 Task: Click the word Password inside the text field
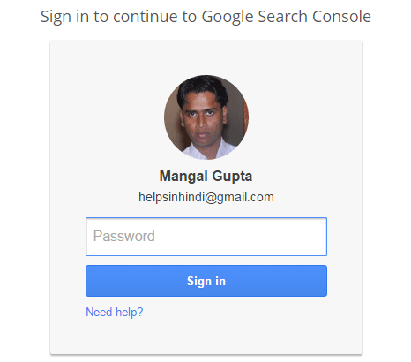123,236
